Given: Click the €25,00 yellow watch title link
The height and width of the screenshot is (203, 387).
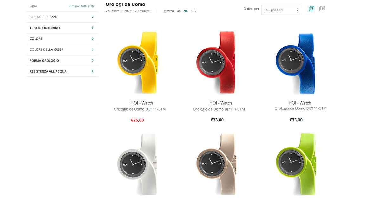Looking at the screenshot, I should tap(142, 103).
